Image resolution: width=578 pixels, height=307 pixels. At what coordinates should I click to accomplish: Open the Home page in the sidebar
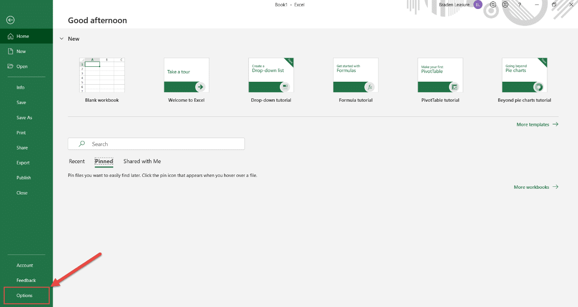(x=27, y=36)
